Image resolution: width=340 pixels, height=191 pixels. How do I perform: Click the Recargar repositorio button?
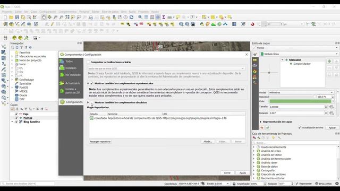pyautogui.click(x=100, y=142)
